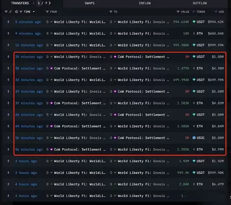The width and height of the screenshot is (231, 205).
Task: Select value 1.503K ETH cell
Action: tap(183, 103)
